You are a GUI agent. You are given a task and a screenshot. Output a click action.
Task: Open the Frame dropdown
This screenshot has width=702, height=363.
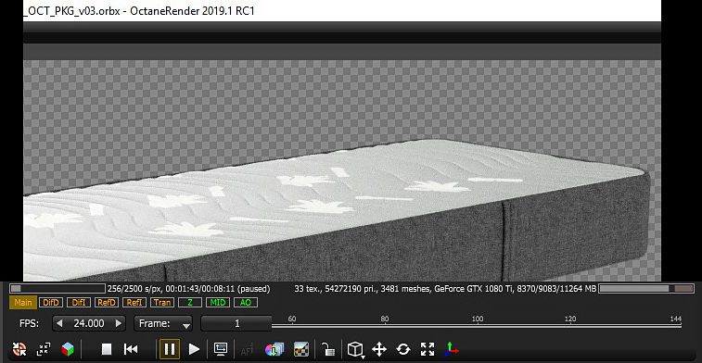[x=163, y=323]
